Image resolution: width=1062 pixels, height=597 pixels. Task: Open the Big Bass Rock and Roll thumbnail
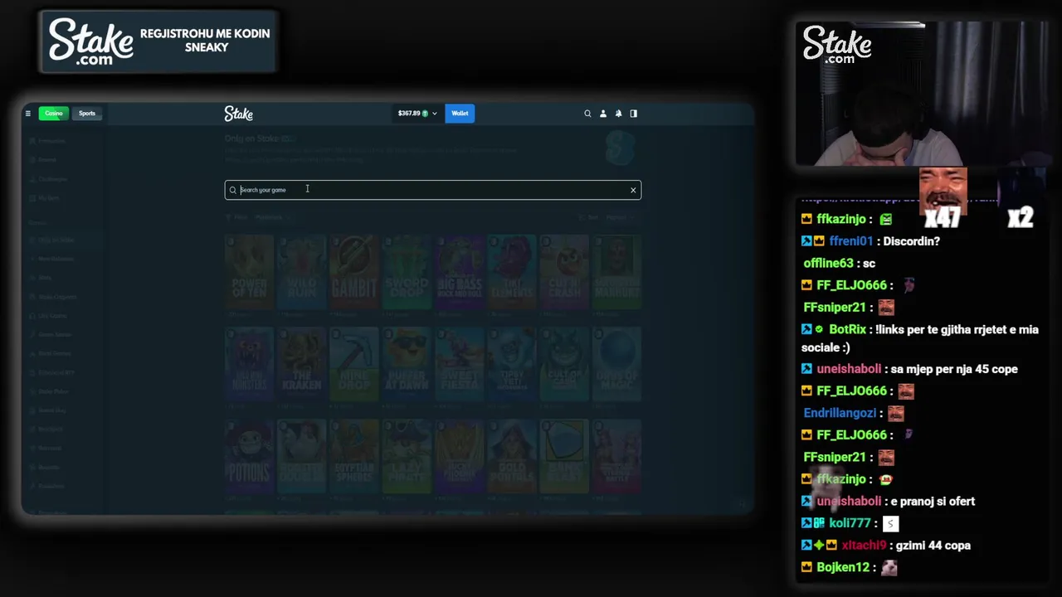460,272
